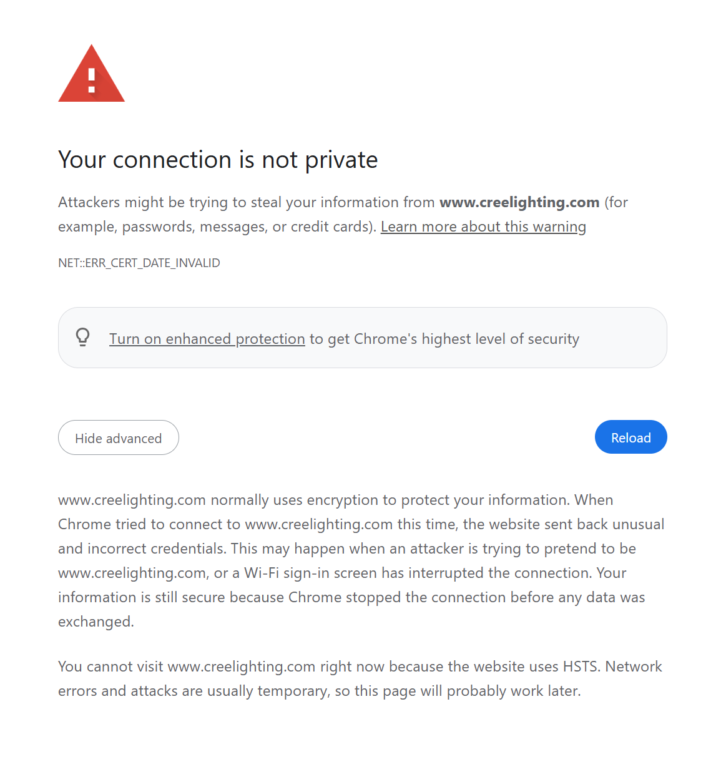The width and height of the screenshot is (721, 757).
Task: Click the phrase "normally uses encryption"
Action: tap(294, 500)
